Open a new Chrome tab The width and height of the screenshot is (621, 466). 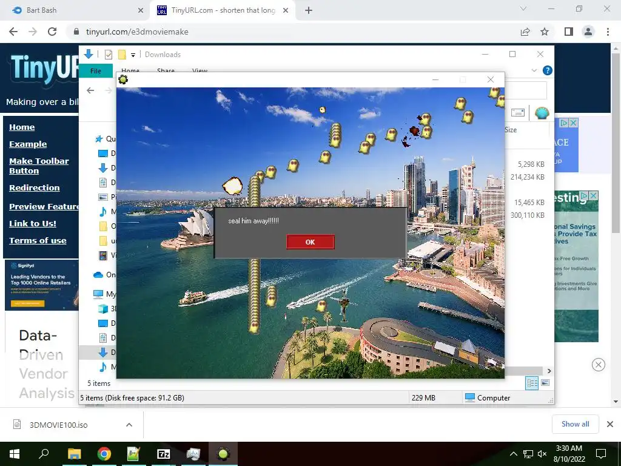[x=309, y=10]
